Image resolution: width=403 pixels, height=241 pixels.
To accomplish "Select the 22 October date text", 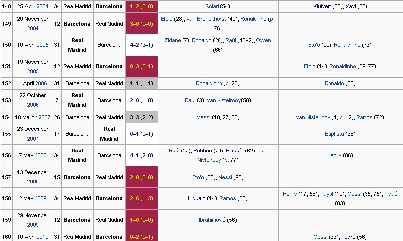I will [33, 95].
